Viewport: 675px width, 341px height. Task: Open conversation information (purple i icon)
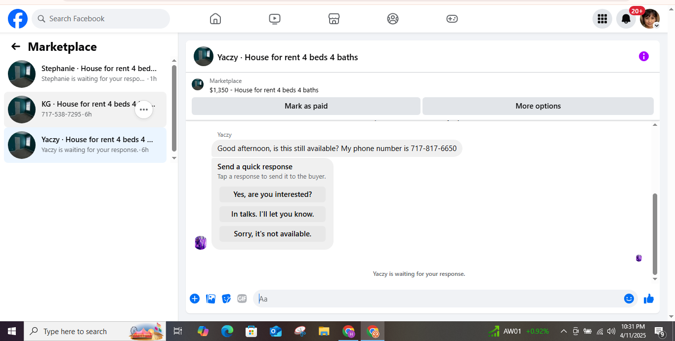644,56
